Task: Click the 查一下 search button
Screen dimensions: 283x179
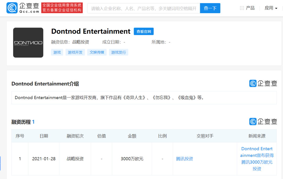Action: (210, 8)
